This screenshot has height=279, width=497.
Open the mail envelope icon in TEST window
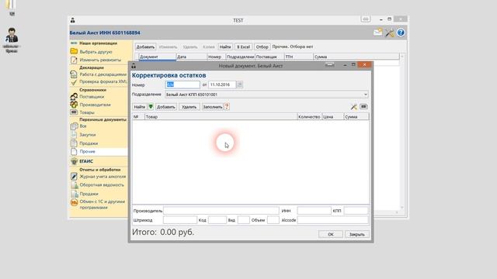coord(377,33)
